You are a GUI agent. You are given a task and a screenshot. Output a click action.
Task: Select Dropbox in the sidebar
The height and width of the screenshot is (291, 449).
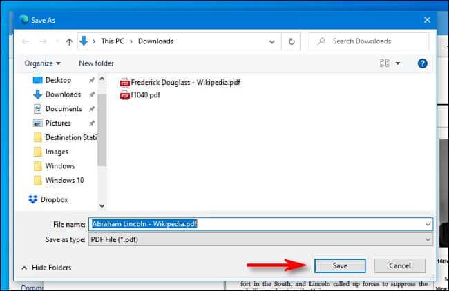pos(54,199)
